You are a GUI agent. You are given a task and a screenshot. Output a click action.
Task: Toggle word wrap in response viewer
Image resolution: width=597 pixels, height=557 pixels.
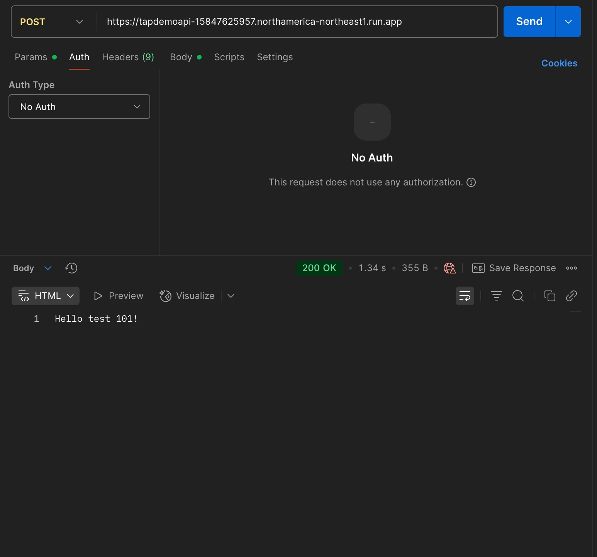[465, 296]
